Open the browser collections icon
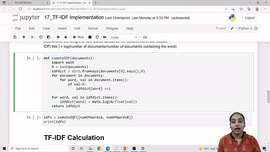The height and width of the screenshot is (152, 270). click(x=249, y=9)
